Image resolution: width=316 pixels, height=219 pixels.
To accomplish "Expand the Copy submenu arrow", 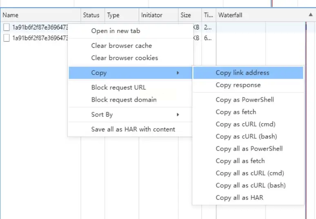I will (178, 73).
